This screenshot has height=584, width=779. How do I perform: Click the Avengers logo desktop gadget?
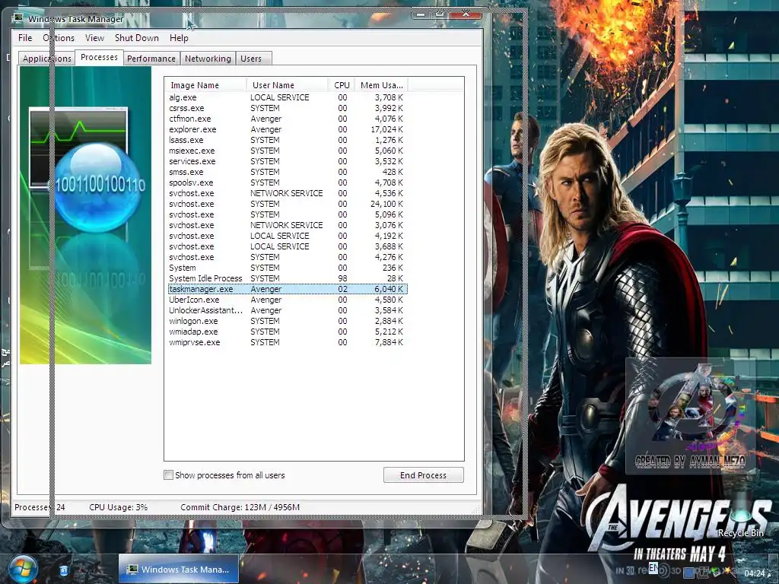pyautogui.click(x=691, y=416)
